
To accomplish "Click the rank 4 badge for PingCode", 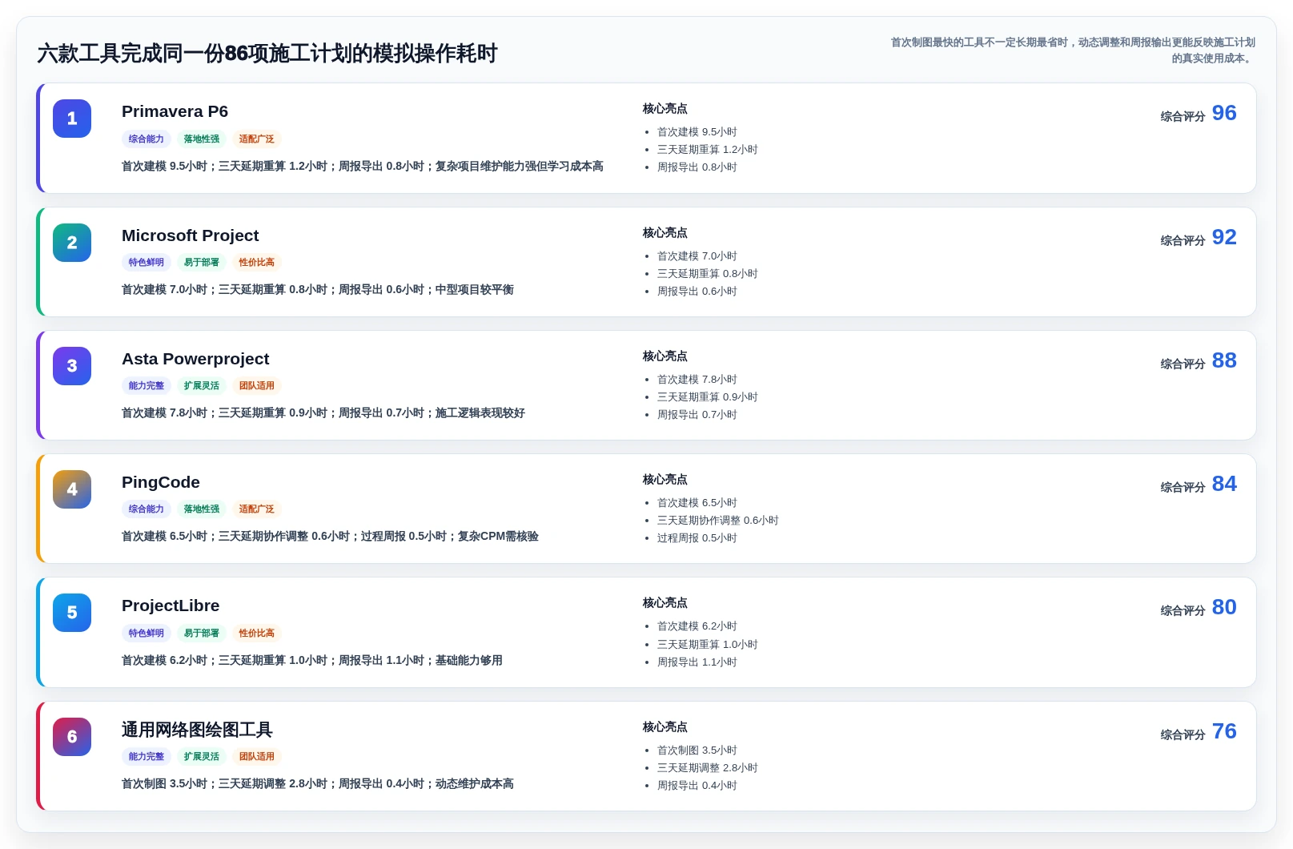I will [x=72, y=489].
